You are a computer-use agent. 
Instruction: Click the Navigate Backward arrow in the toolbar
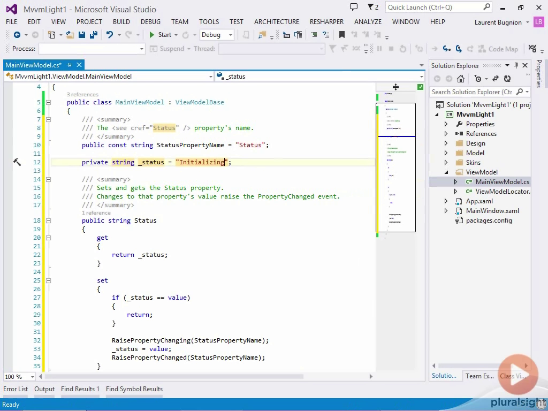[x=17, y=35]
